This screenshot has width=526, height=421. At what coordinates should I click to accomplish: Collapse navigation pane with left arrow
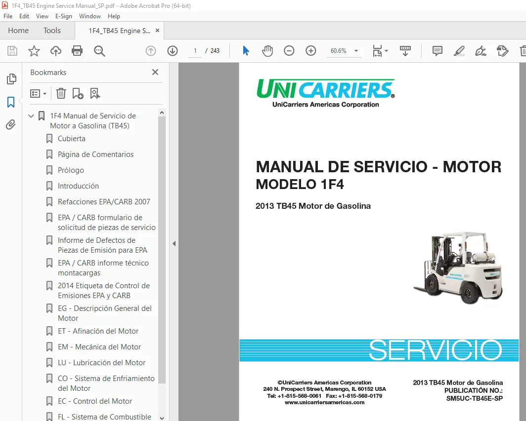pos(174,243)
